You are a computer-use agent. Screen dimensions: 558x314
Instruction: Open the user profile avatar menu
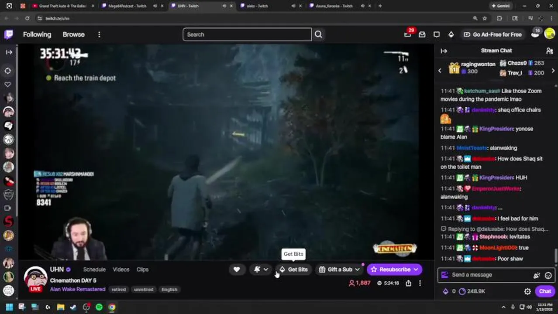pos(549,34)
